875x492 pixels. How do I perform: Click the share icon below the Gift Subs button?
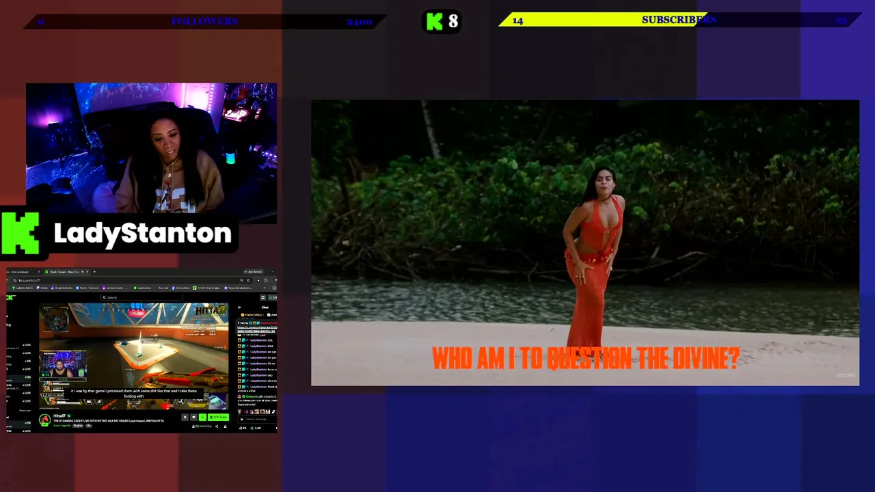click(217, 426)
